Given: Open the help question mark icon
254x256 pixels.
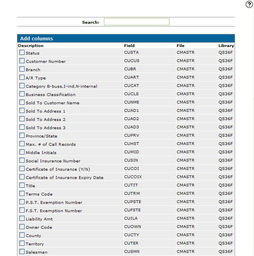Looking at the screenshot, I should [x=249, y=4].
